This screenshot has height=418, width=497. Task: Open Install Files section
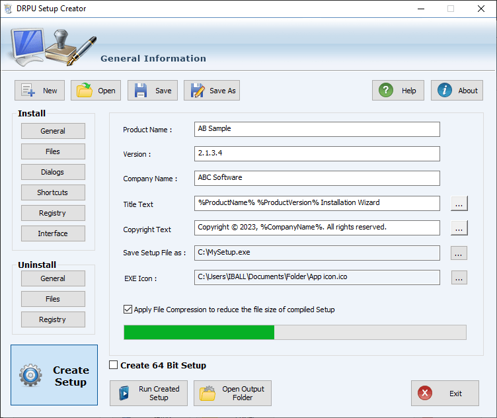(x=53, y=151)
